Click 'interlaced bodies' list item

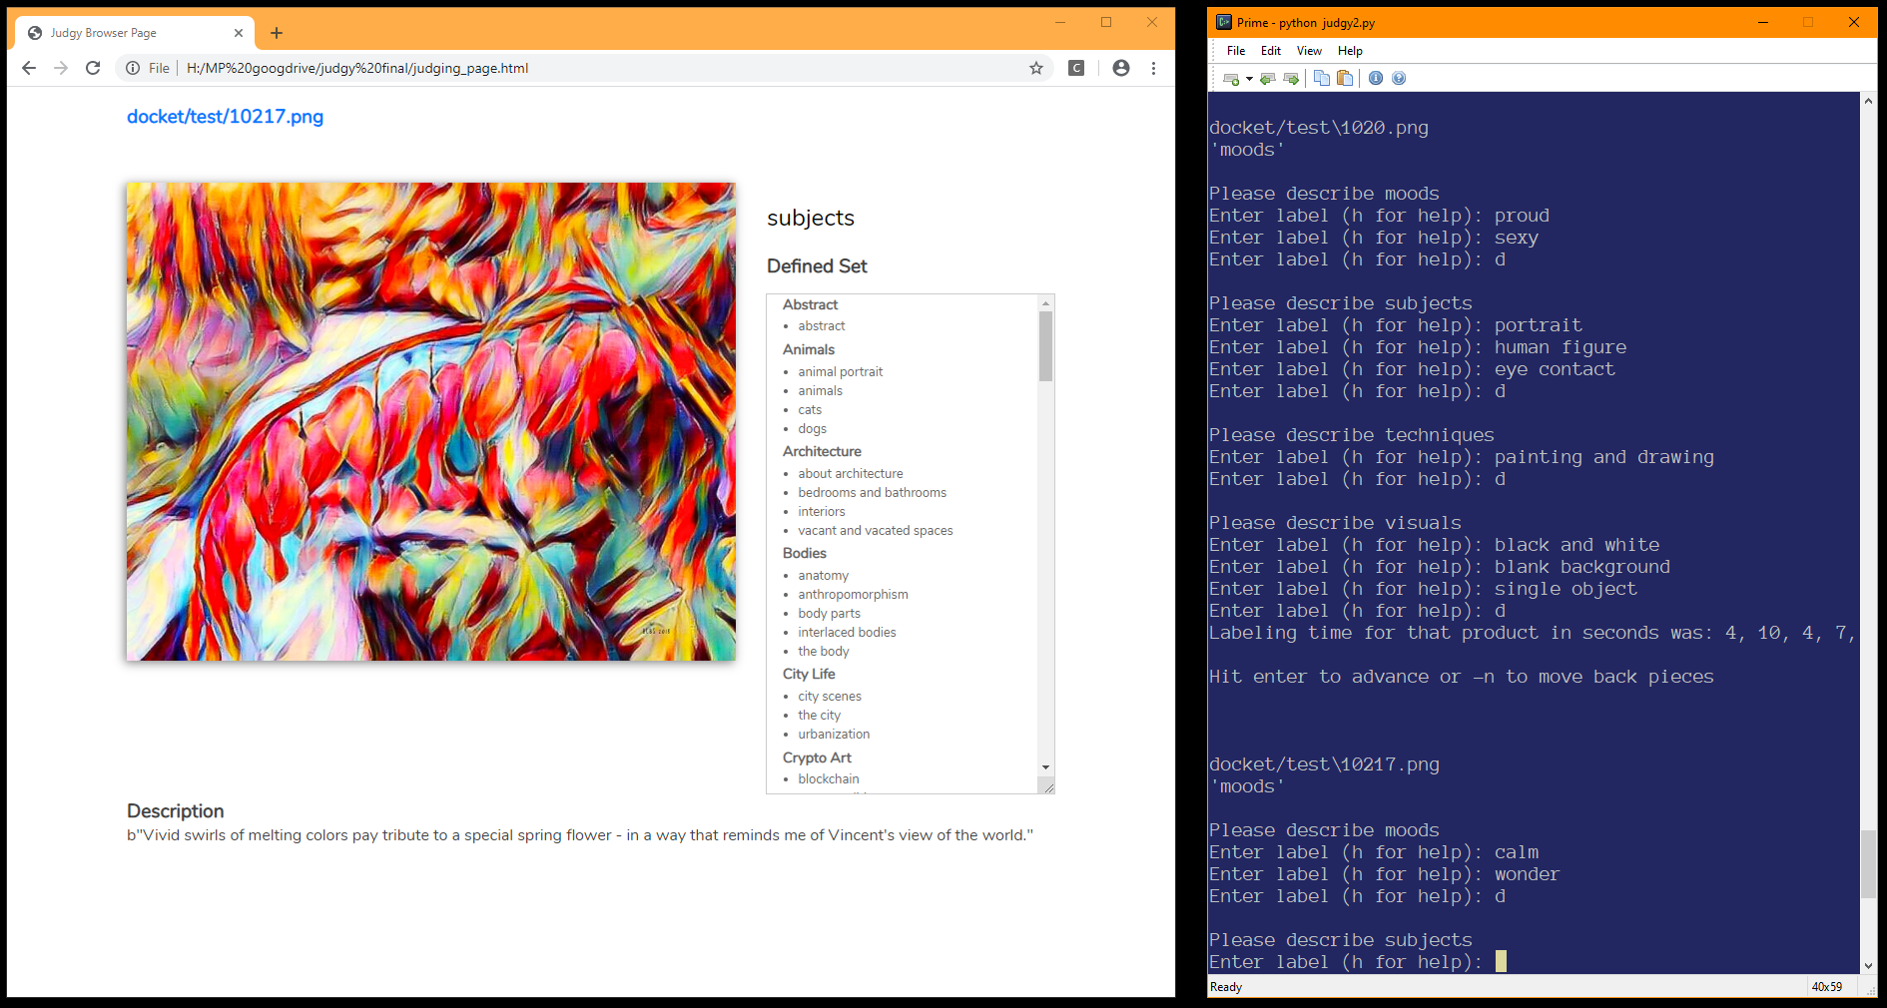pos(847,633)
